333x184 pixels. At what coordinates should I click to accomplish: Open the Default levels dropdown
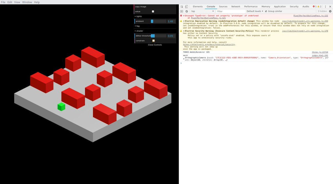tap(255, 11)
